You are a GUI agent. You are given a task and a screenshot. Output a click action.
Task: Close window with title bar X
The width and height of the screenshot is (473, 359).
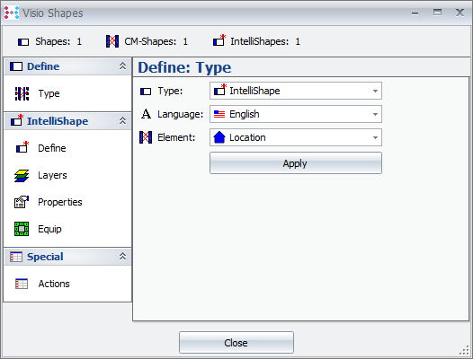coord(460,13)
